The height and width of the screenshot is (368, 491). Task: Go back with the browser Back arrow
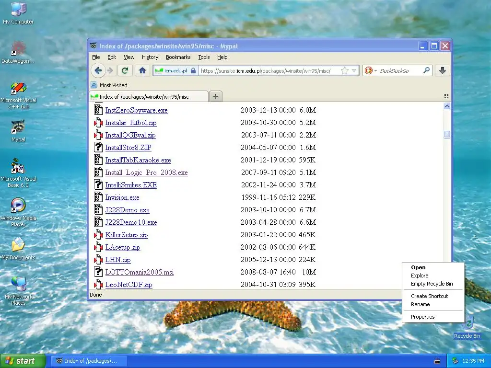(x=98, y=70)
